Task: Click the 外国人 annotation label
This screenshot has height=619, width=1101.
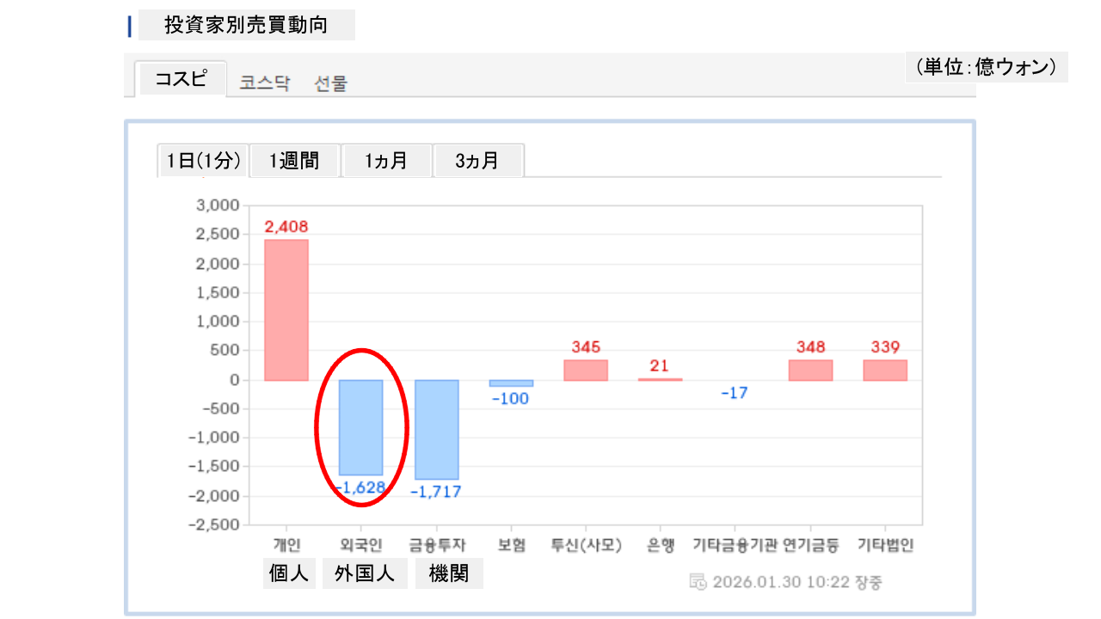Action: pyautogui.click(x=365, y=574)
